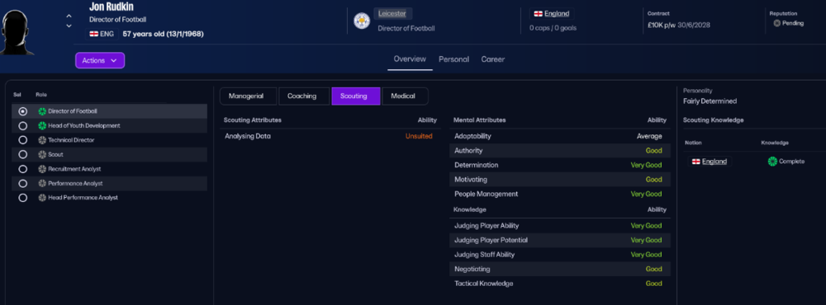826x305 pixels.
Task: Click the Fairly Determined personality text
Action: coord(710,101)
